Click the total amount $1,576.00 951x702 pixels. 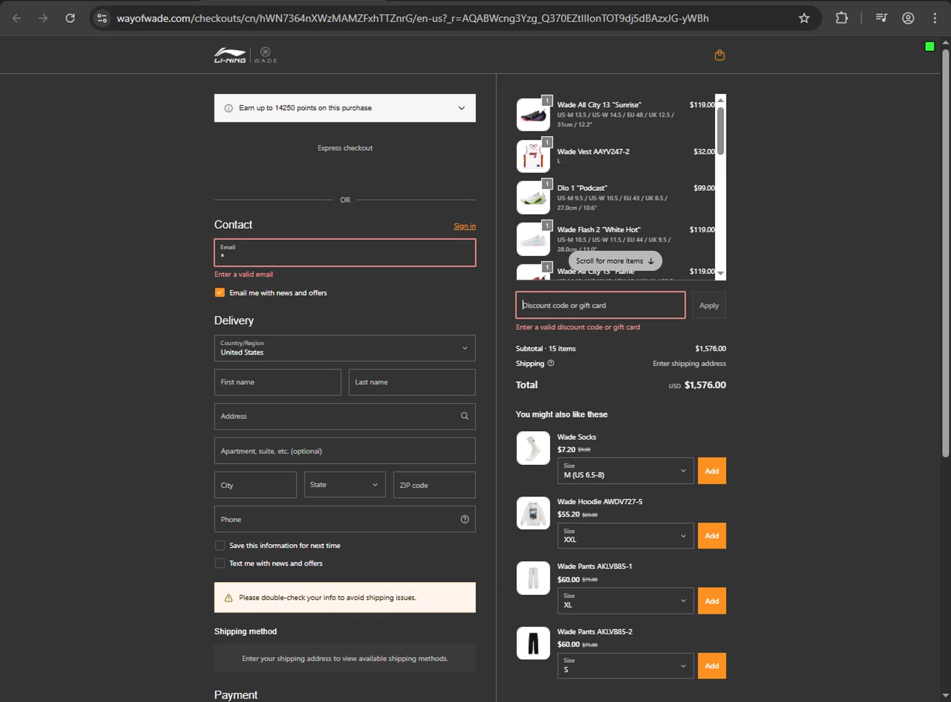click(x=705, y=385)
